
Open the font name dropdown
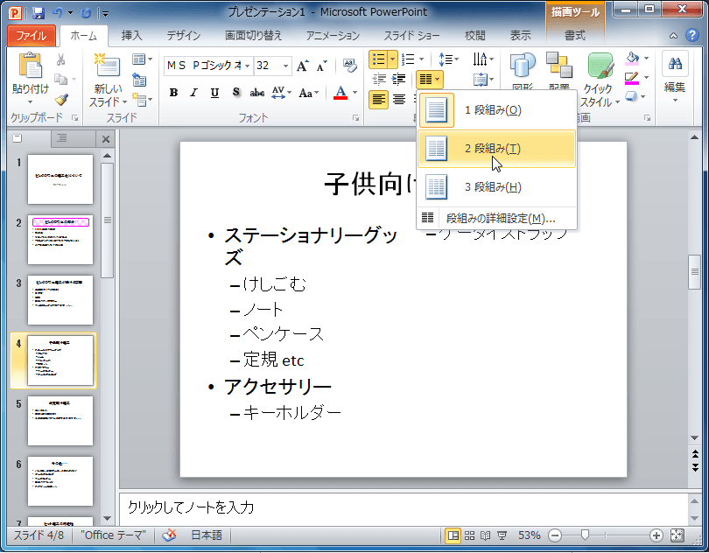click(248, 66)
